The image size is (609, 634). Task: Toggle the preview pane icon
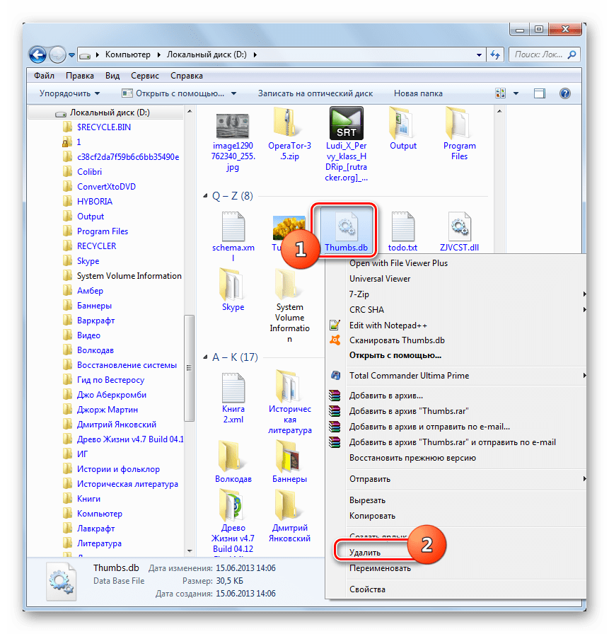(x=540, y=93)
